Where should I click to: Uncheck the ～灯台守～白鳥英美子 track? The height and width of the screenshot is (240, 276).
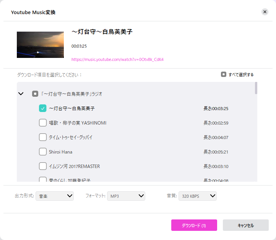[43, 109]
